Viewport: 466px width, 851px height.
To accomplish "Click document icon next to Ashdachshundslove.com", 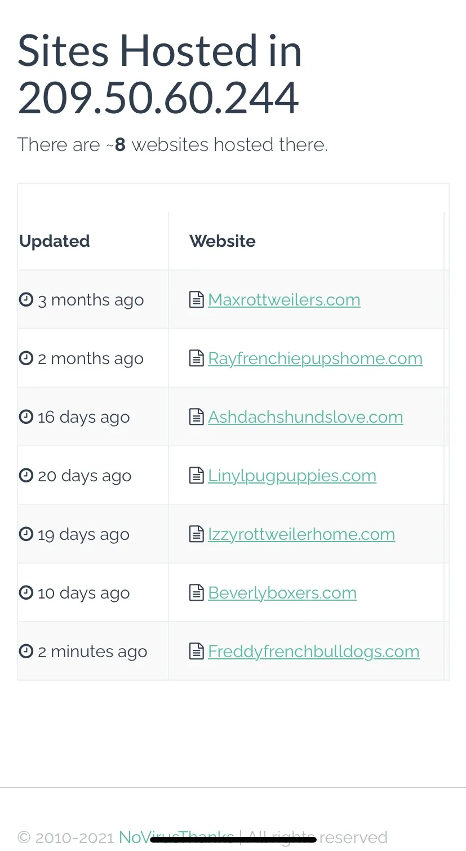I will click(x=196, y=417).
